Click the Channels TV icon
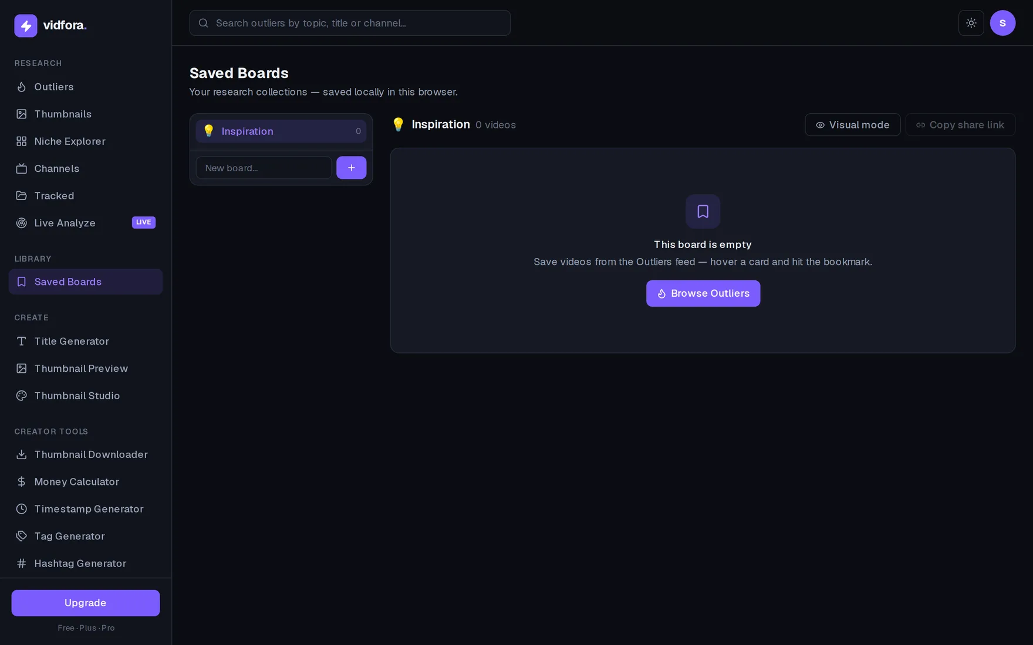Image resolution: width=1033 pixels, height=645 pixels. pos(22,168)
